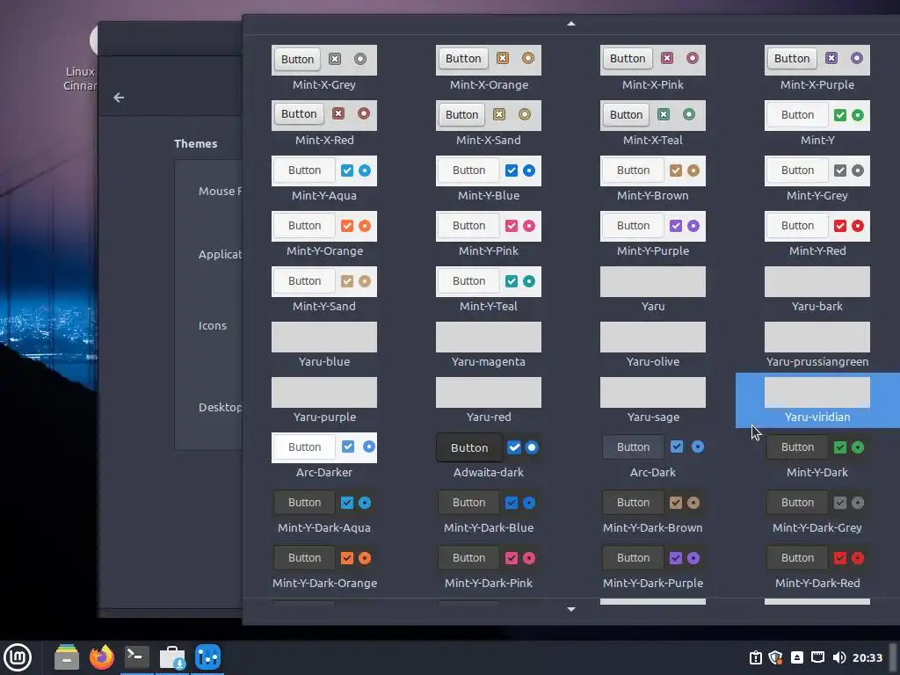Screen dimensions: 900x675
Task: Choose the Arc-Dark theme
Action: pos(653,456)
